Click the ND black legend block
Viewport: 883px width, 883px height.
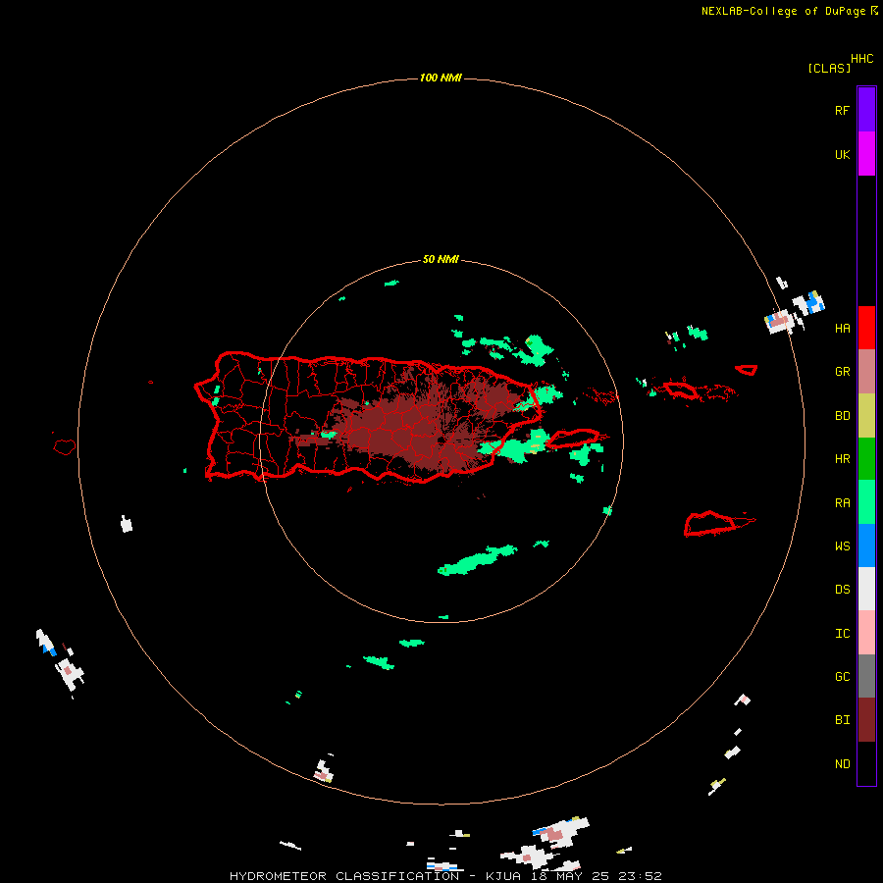(866, 763)
